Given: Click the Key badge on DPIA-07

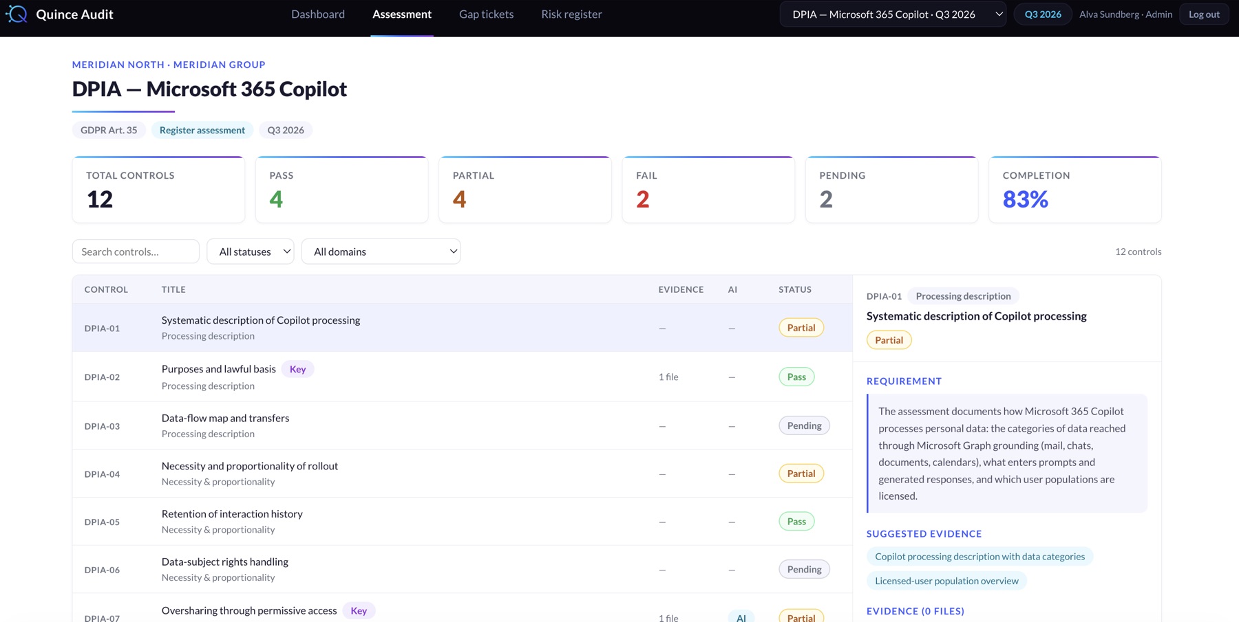Looking at the screenshot, I should pos(359,610).
